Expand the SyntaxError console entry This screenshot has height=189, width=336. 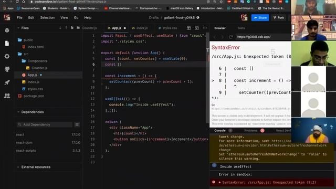pos(219,182)
